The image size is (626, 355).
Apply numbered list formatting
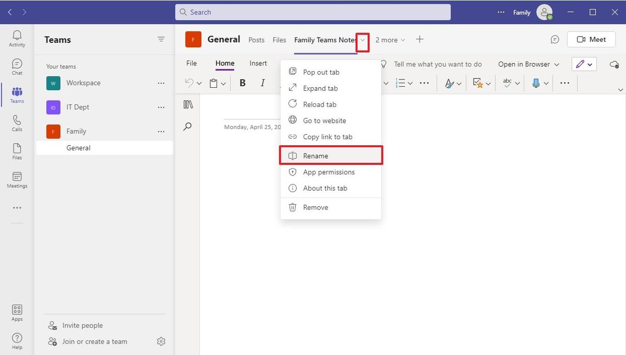click(x=402, y=82)
